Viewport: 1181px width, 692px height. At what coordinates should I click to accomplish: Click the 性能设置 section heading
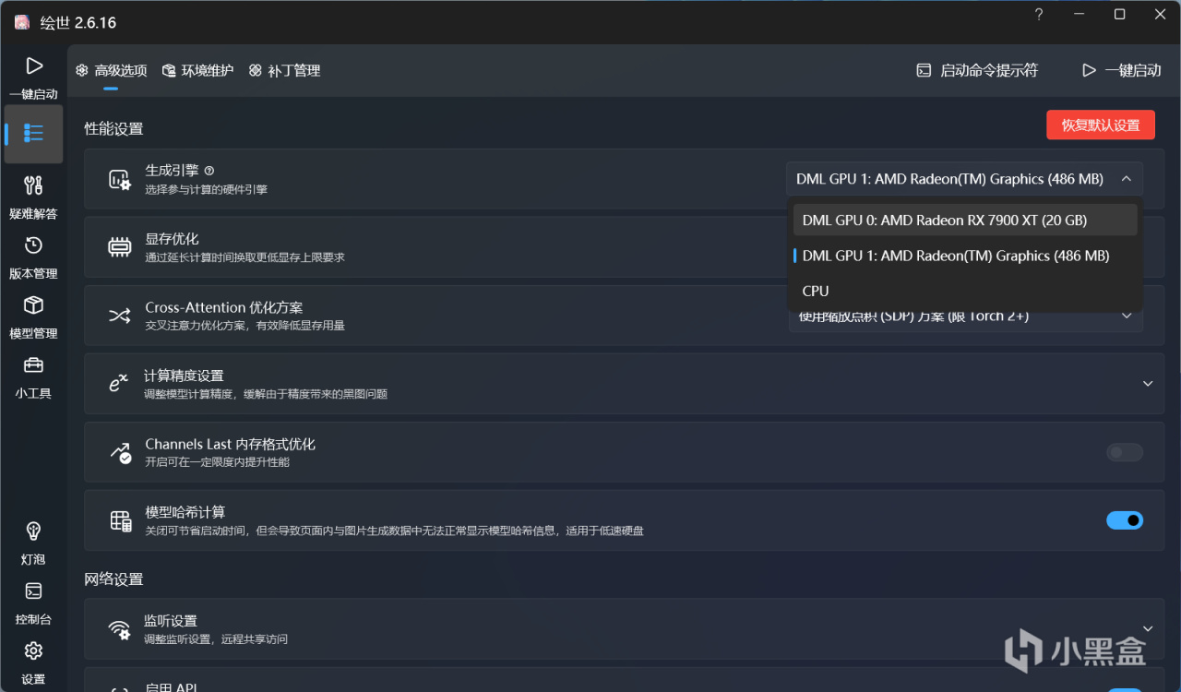(114, 128)
